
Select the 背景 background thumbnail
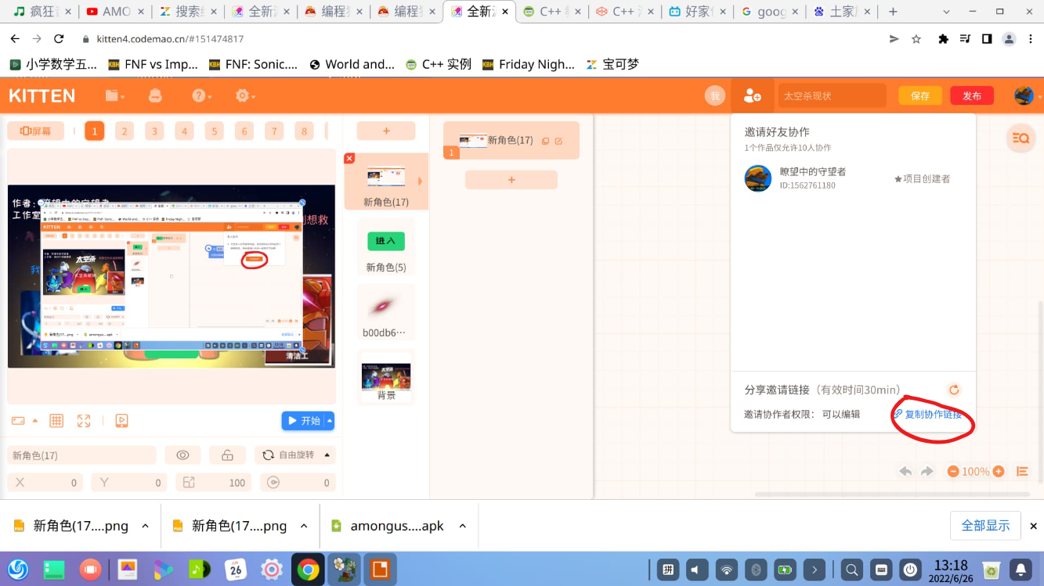pyautogui.click(x=386, y=377)
